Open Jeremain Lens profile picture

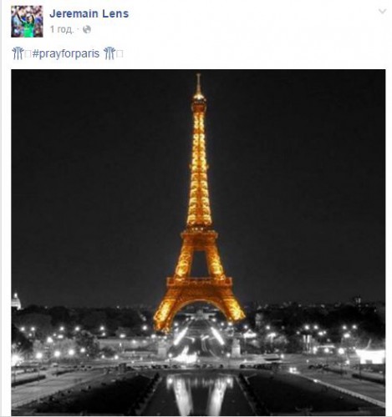pos(27,22)
